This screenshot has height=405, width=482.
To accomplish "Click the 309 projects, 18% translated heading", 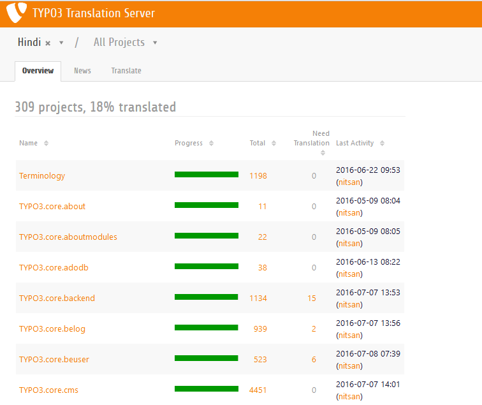I will 95,107.
